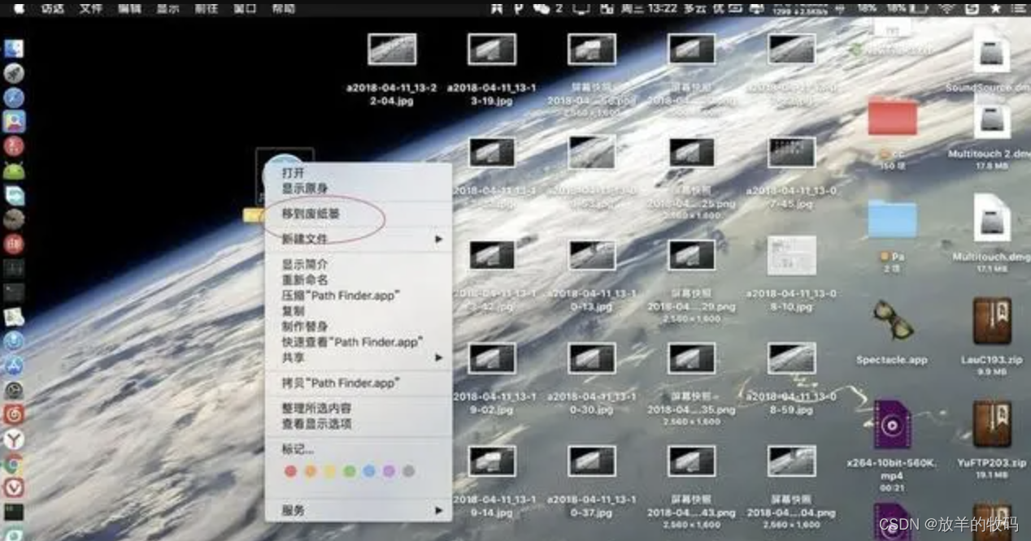1031x541 pixels.
Task: Expand 新建文件 submenu
Action: [x=358, y=240]
